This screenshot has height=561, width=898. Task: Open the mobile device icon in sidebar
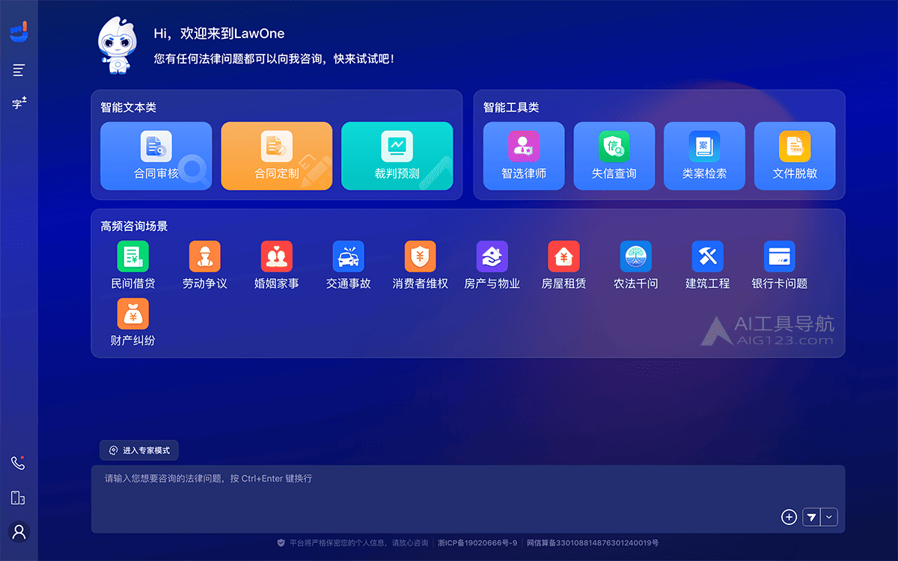point(19,497)
